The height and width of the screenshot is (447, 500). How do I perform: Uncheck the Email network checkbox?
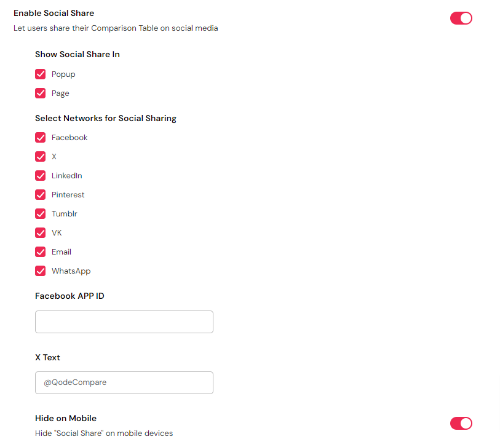coord(41,252)
